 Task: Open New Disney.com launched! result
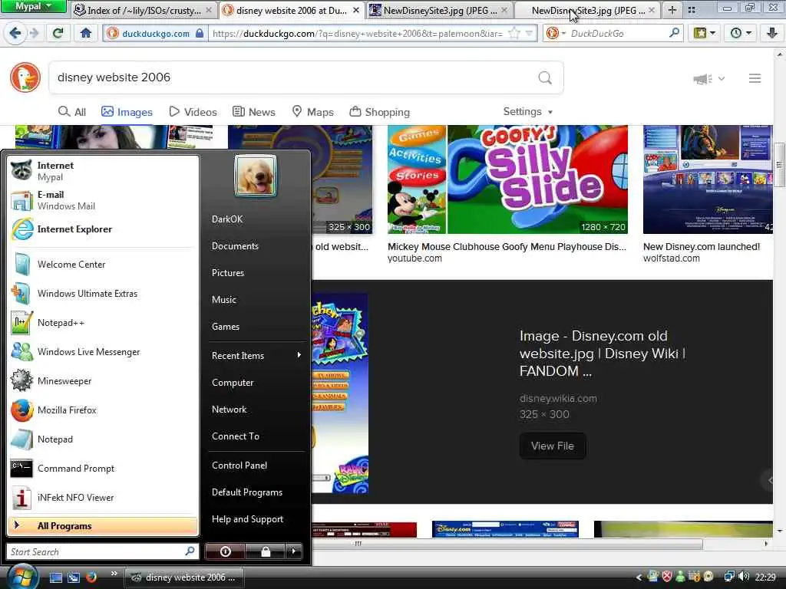702,247
